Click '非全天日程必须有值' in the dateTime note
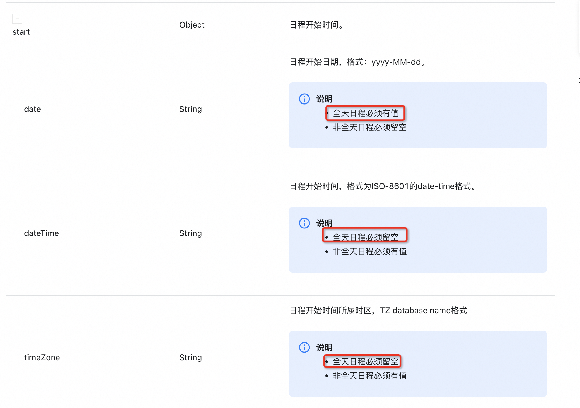Screen dimensions: 580x408 point(370,252)
